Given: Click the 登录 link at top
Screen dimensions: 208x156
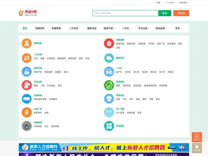Looking at the screenshot, I should (x=157, y=3).
